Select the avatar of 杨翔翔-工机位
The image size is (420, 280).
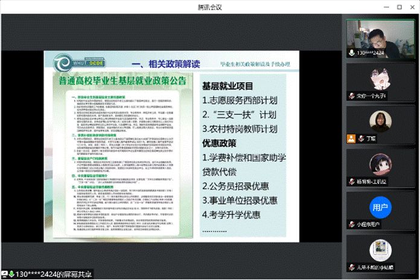[380, 165]
